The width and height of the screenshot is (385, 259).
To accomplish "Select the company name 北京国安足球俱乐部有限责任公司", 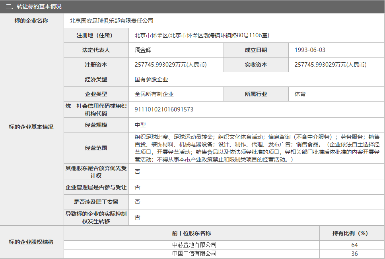I will click(x=111, y=21).
